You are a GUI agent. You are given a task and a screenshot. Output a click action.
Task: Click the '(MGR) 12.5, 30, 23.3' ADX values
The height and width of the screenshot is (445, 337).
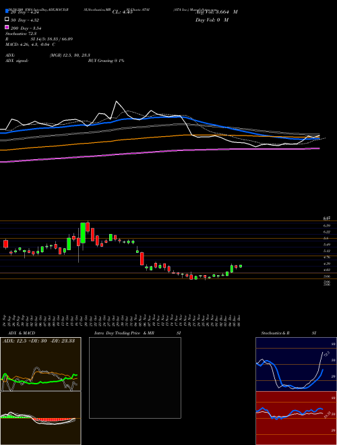[x=70, y=55]
